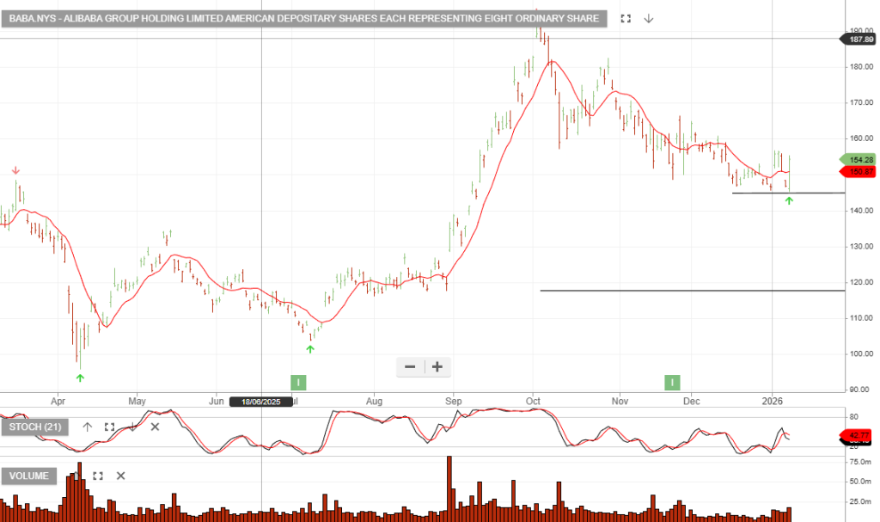The height and width of the screenshot is (522, 880).
Task: Click the green event marker near July
Action: 298,382
